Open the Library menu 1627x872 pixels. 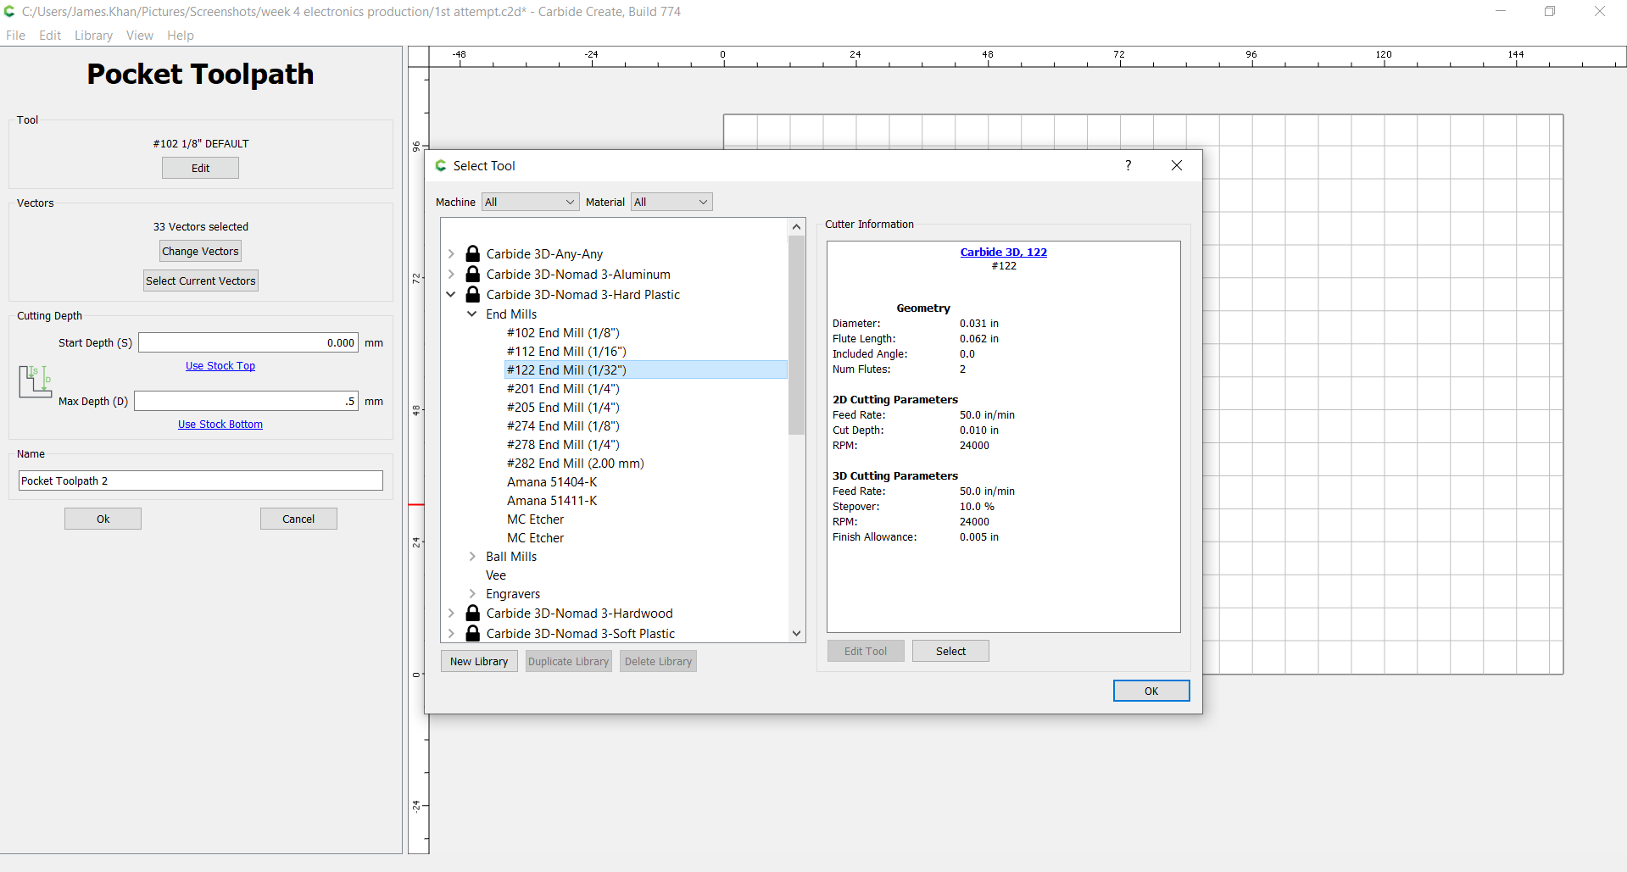point(93,35)
